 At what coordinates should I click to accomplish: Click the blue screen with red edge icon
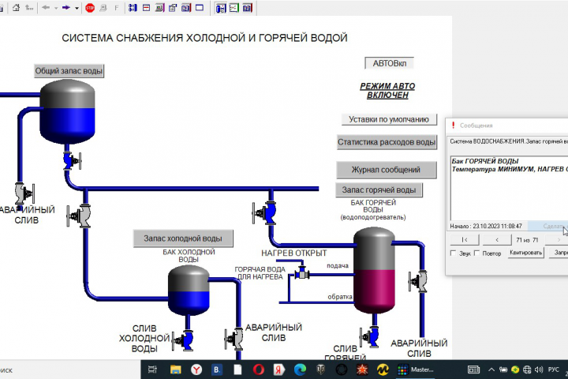(x=186, y=8)
